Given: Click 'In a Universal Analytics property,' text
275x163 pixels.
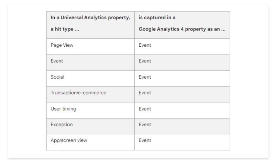Looking at the screenshot, I should pyautogui.click(x=90, y=18).
